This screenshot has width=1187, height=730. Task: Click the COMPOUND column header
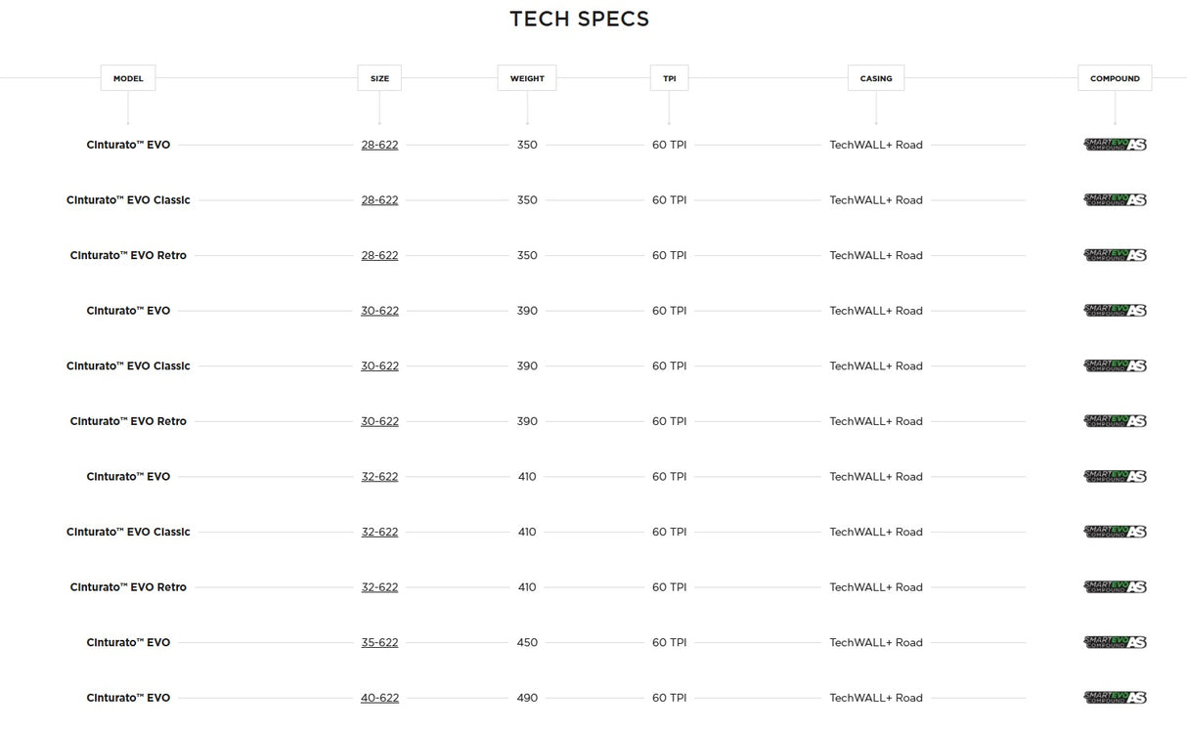[x=1115, y=78]
